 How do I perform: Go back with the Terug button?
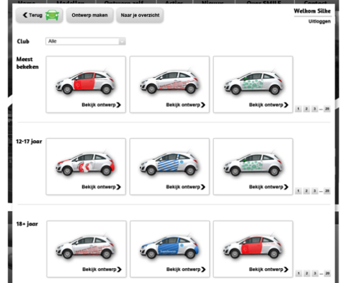[39, 16]
